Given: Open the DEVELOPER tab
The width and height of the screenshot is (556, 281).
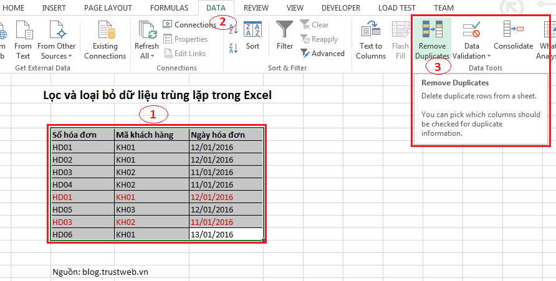Looking at the screenshot, I should click(x=341, y=8).
